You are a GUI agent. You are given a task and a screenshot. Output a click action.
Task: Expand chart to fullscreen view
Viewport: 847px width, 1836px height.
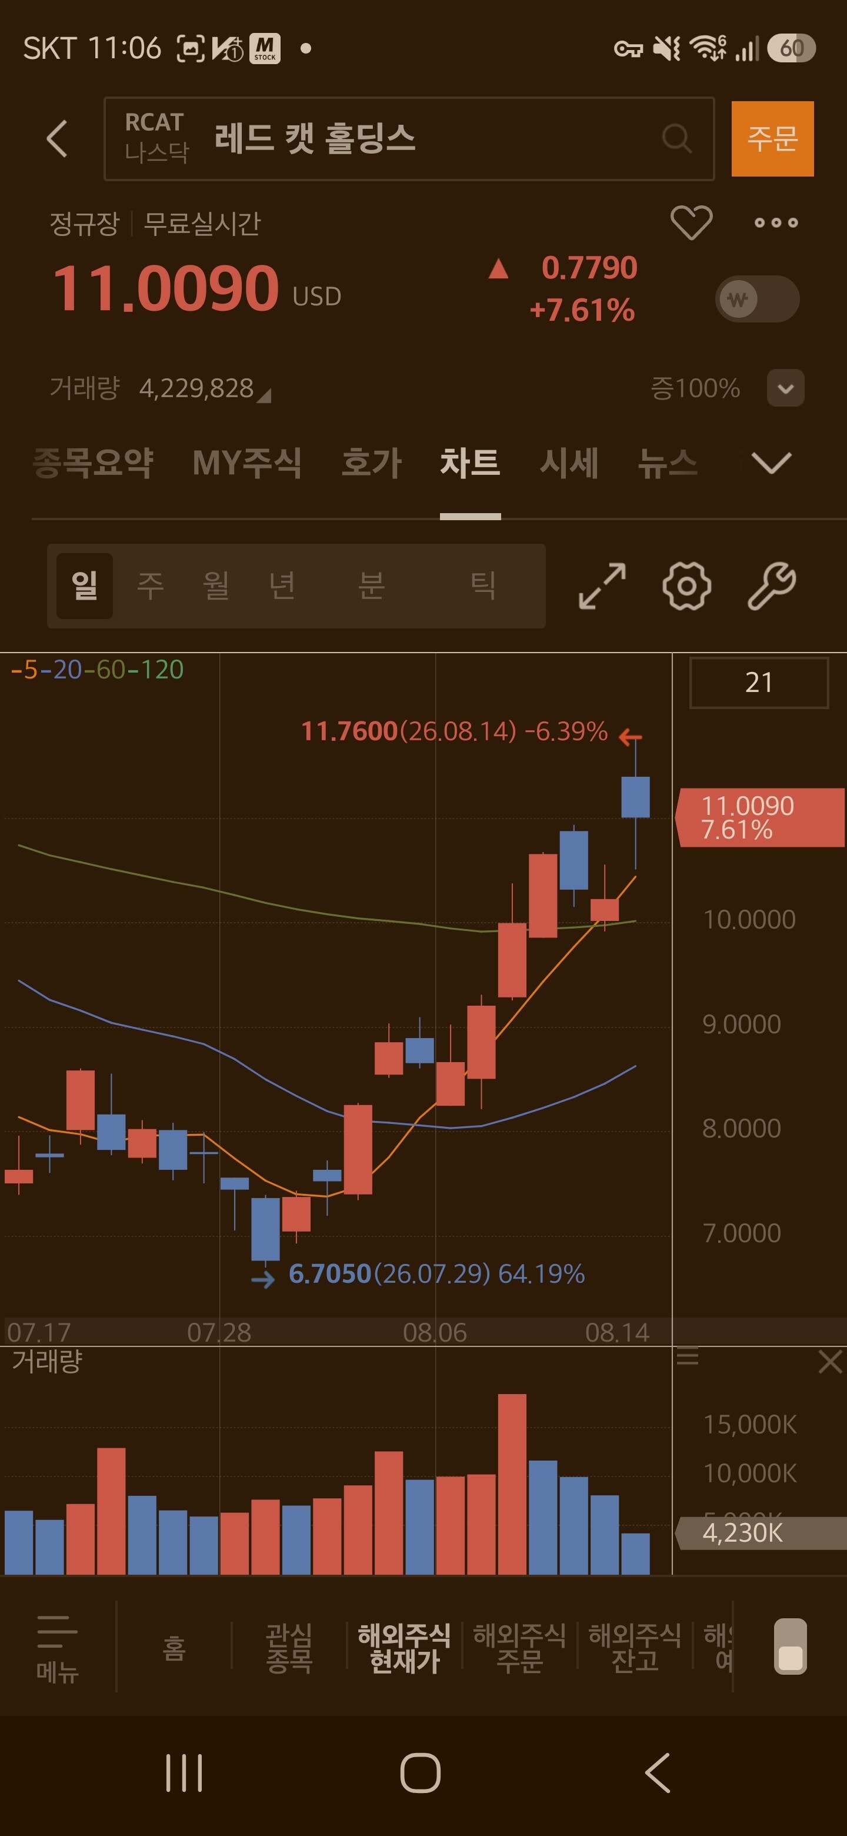coord(602,586)
